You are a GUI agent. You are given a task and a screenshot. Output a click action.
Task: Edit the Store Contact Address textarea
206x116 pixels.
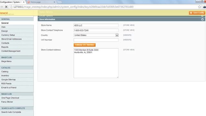coord(96,63)
